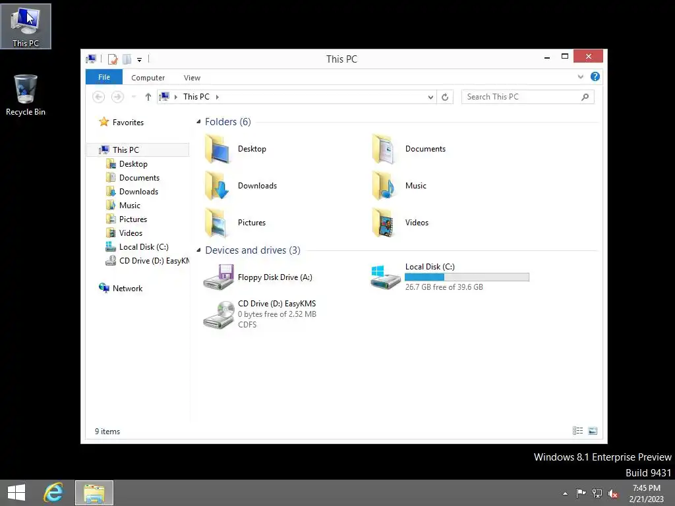Open the File tab

tap(104, 77)
